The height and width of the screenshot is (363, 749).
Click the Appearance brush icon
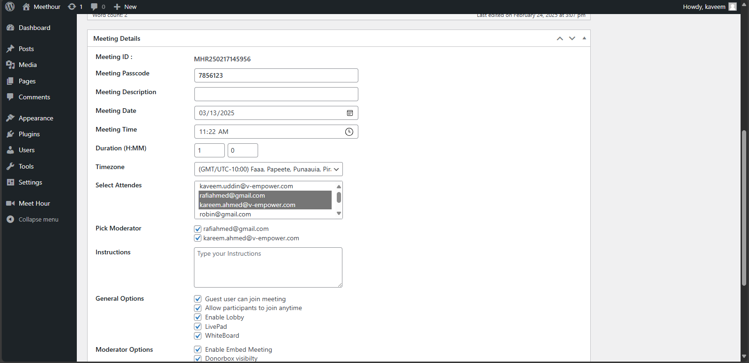(x=10, y=118)
